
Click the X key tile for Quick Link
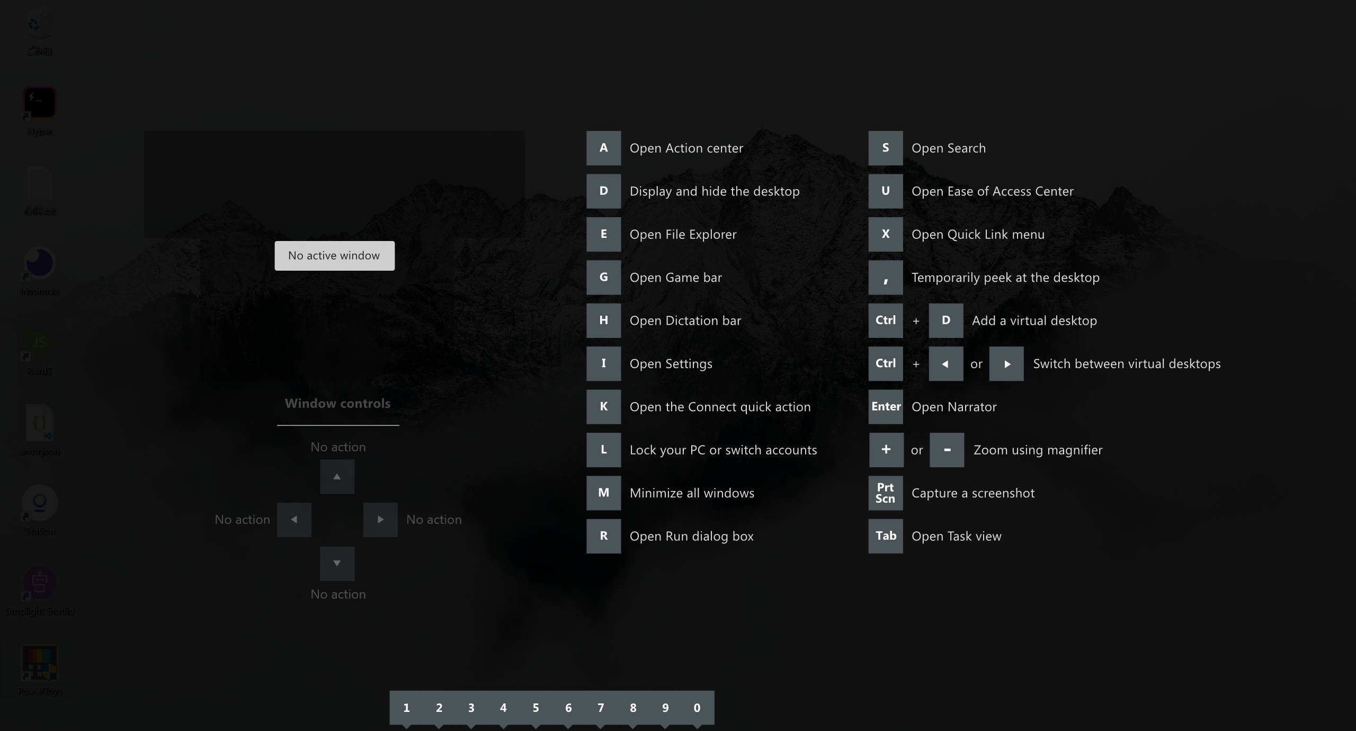pos(885,234)
